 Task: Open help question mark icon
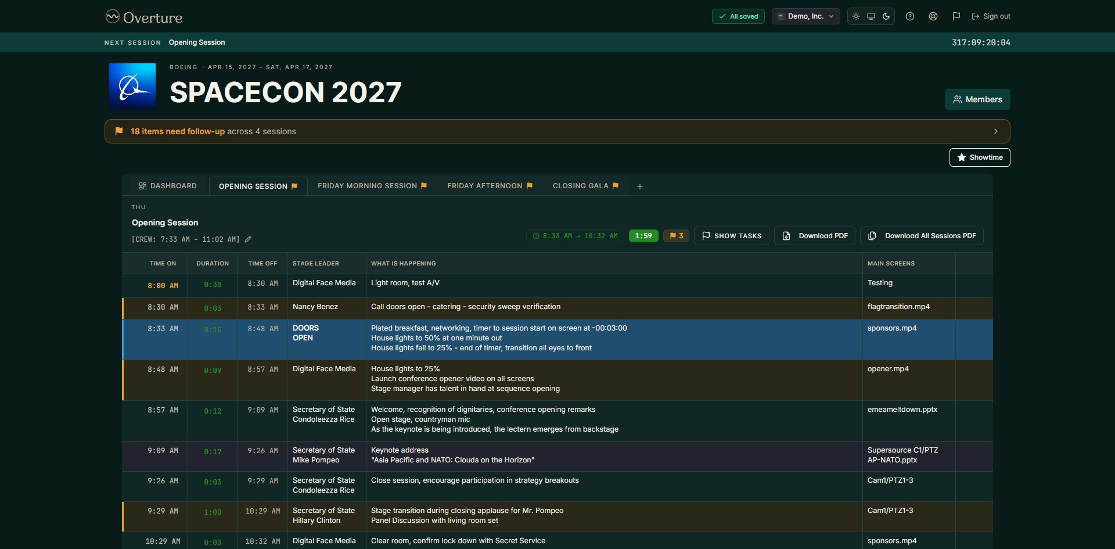(910, 16)
